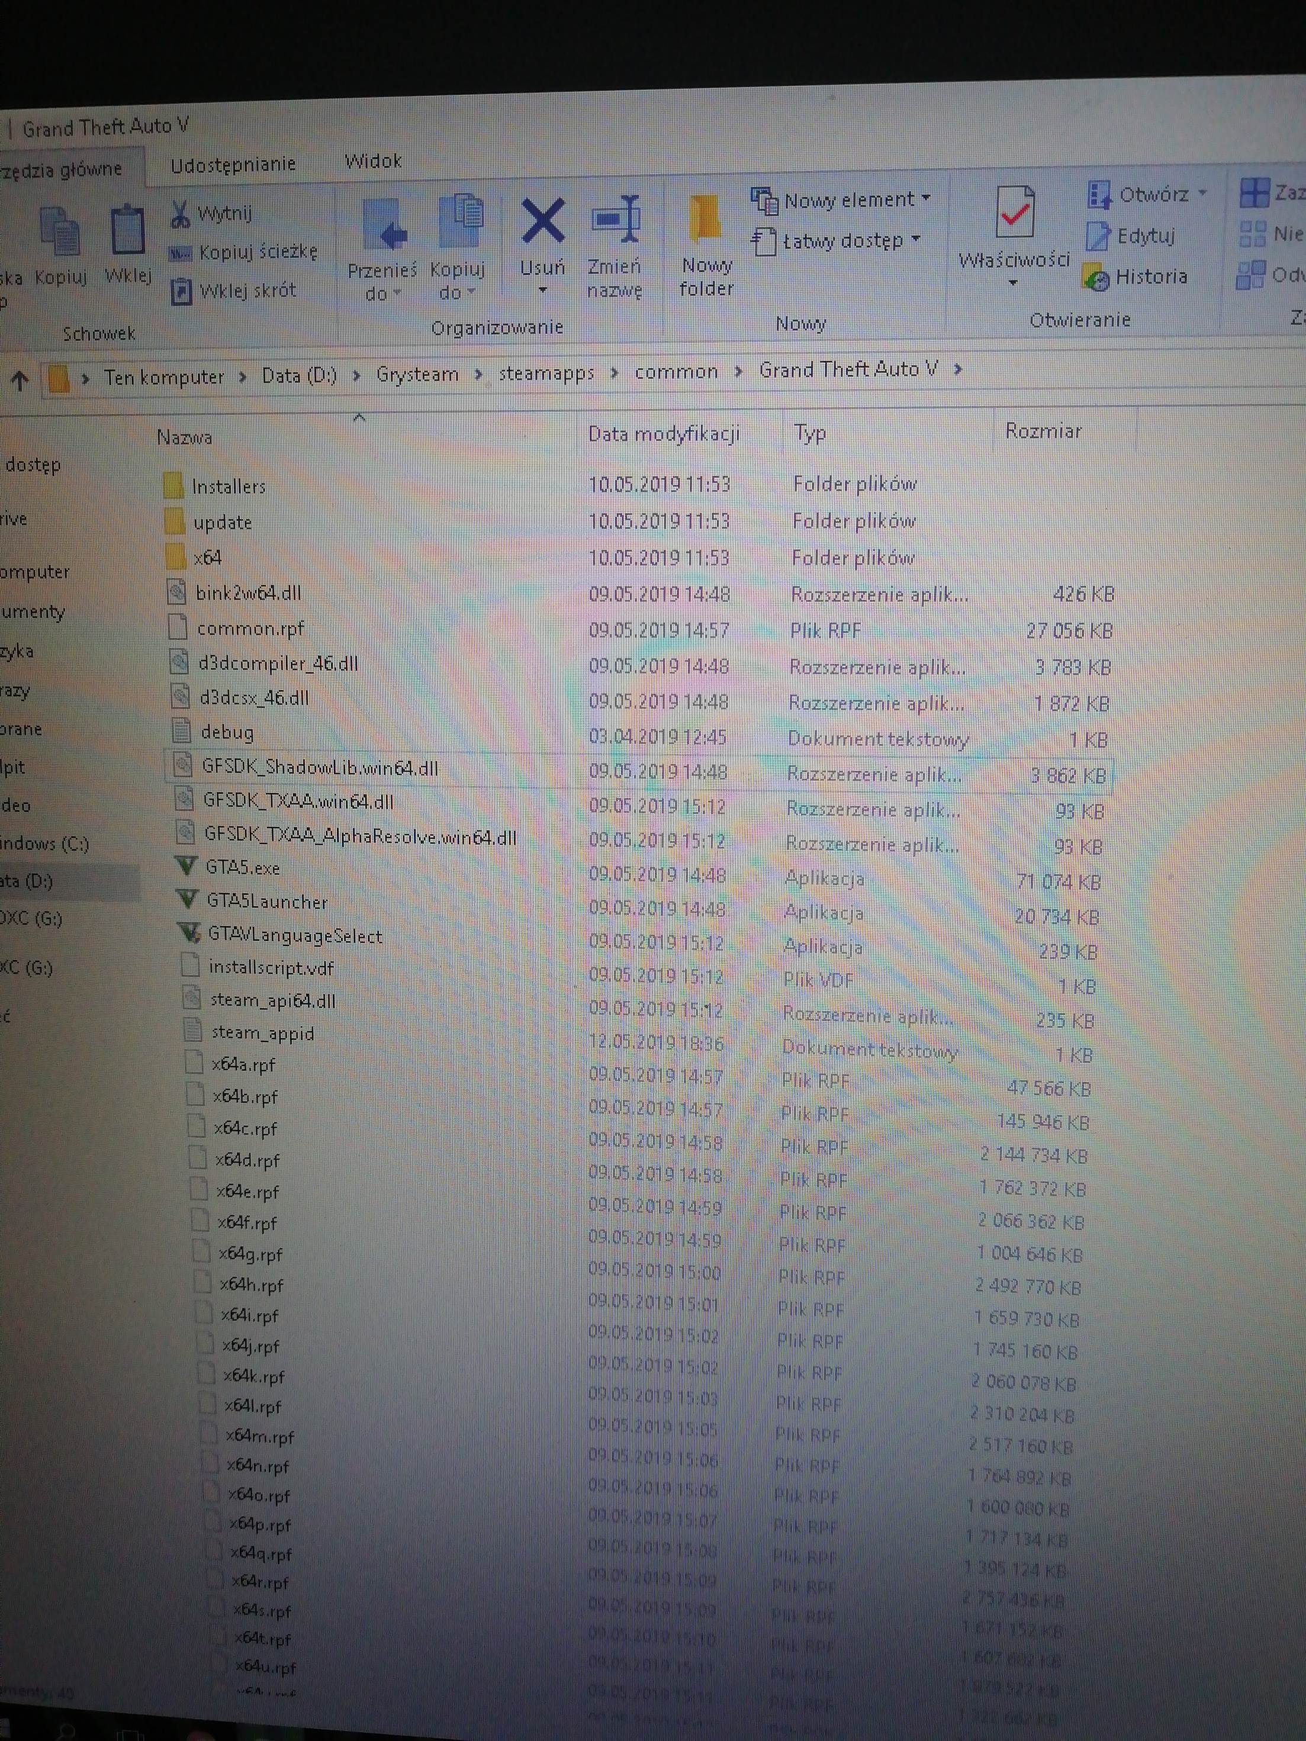Open the Nowy element dropdown
Screen dimensions: 1306x1741
841,200
